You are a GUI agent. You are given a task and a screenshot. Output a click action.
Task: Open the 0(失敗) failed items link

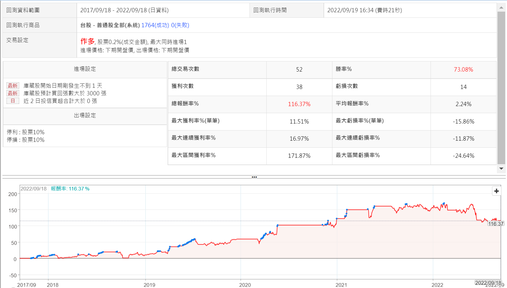click(x=180, y=25)
